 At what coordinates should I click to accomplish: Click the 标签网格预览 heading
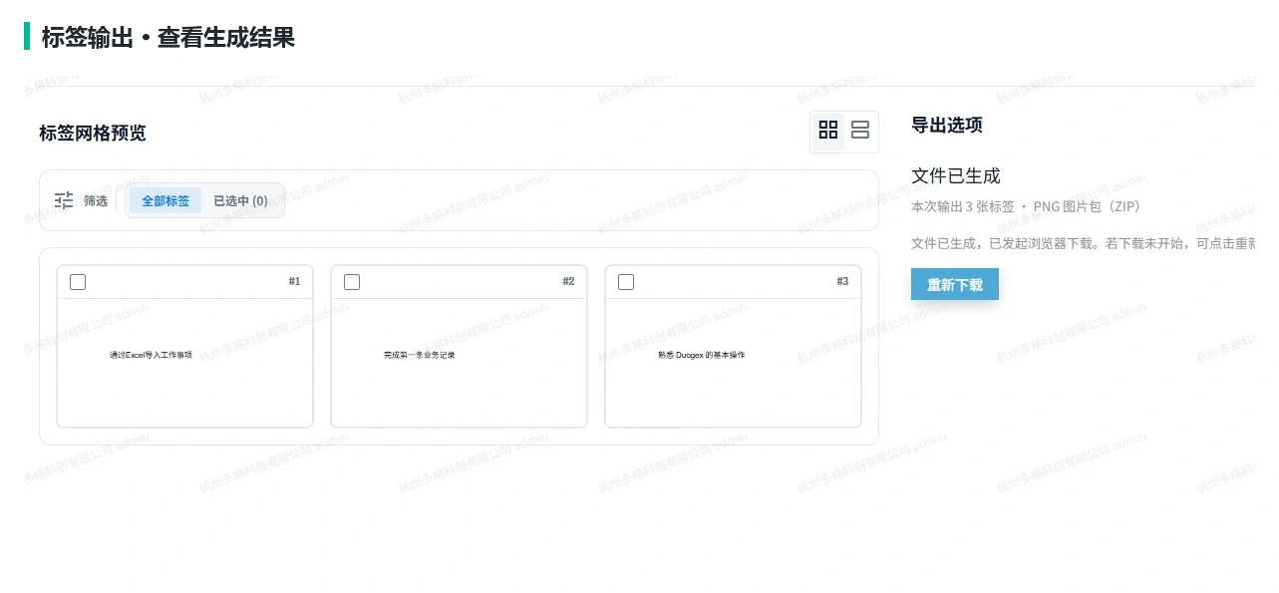(x=93, y=133)
